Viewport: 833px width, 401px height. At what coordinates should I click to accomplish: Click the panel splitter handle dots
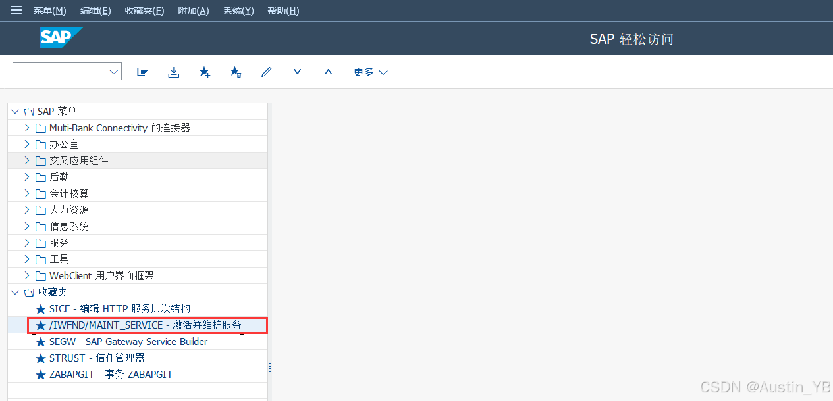tap(270, 368)
